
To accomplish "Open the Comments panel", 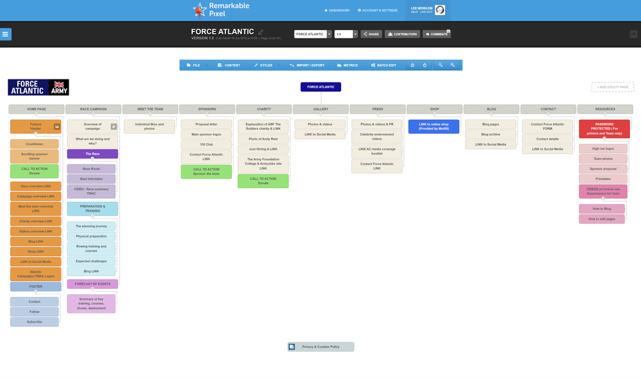I will [437, 35].
